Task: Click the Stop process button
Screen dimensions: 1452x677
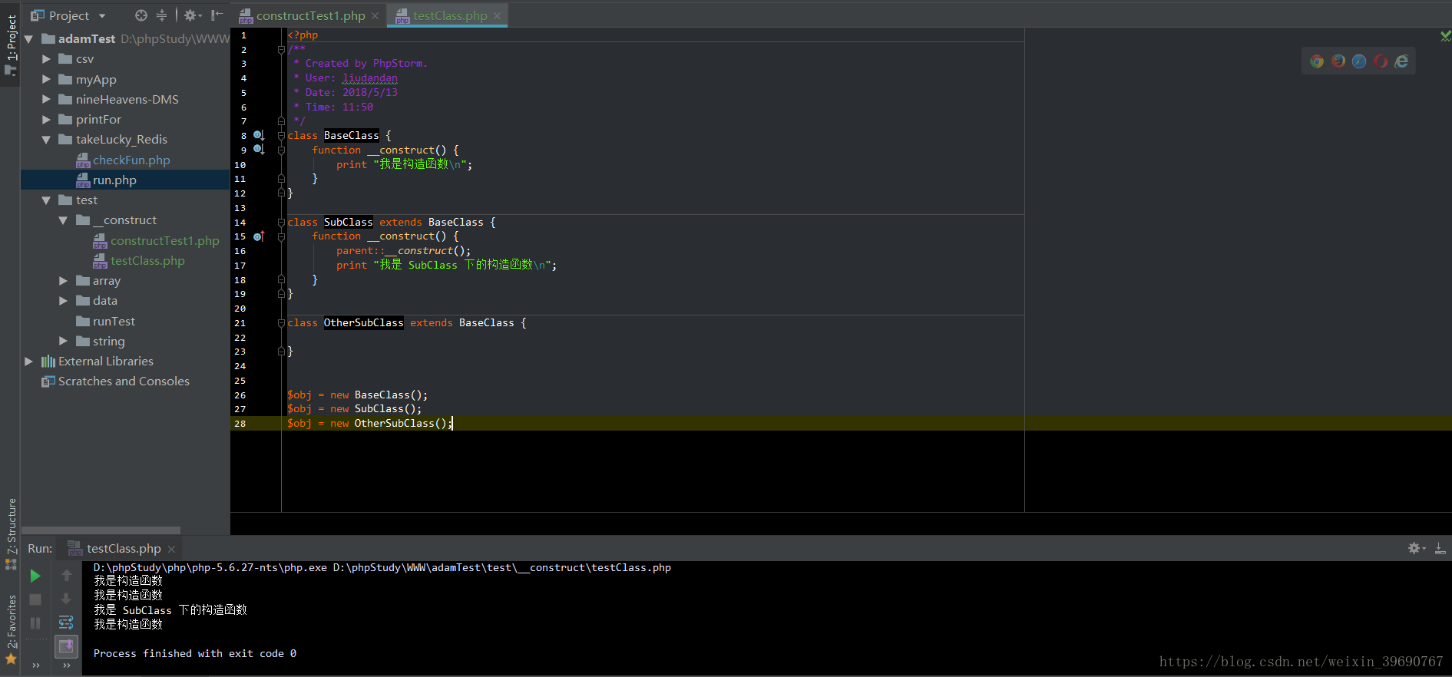Action: click(35, 599)
